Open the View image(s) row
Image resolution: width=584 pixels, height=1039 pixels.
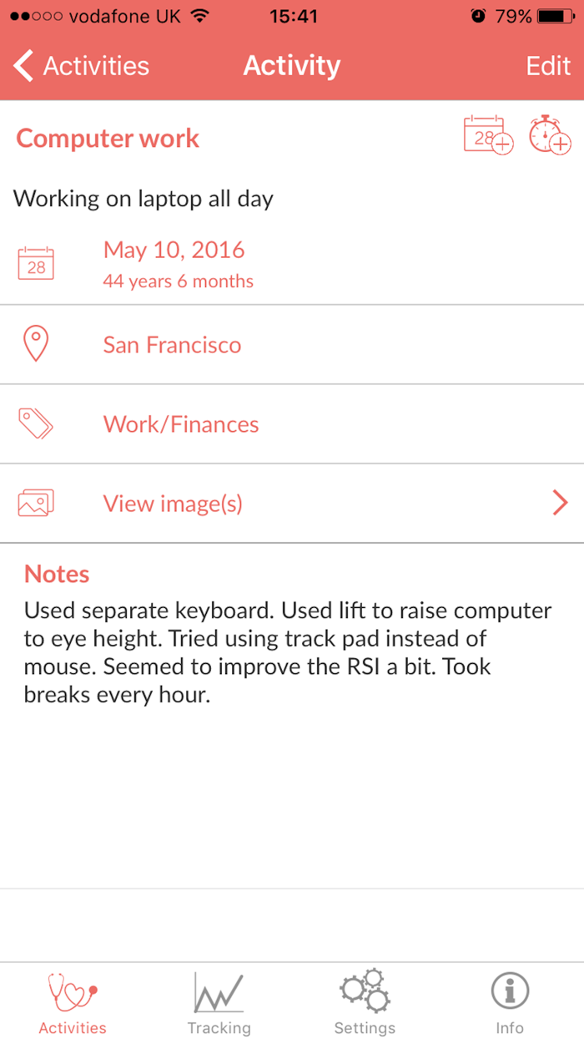click(x=173, y=504)
